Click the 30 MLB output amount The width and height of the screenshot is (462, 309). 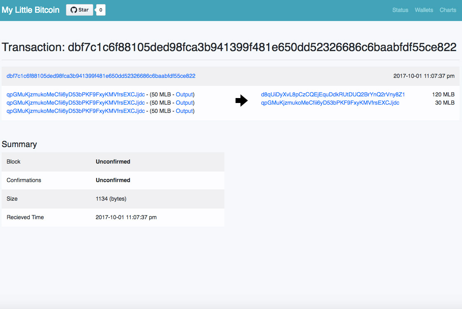coord(445,103)
